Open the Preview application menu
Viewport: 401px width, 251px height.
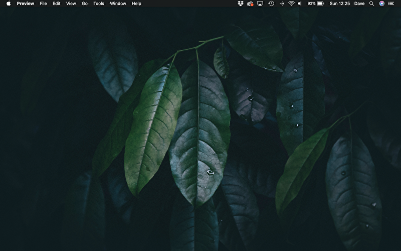[26, 4]
